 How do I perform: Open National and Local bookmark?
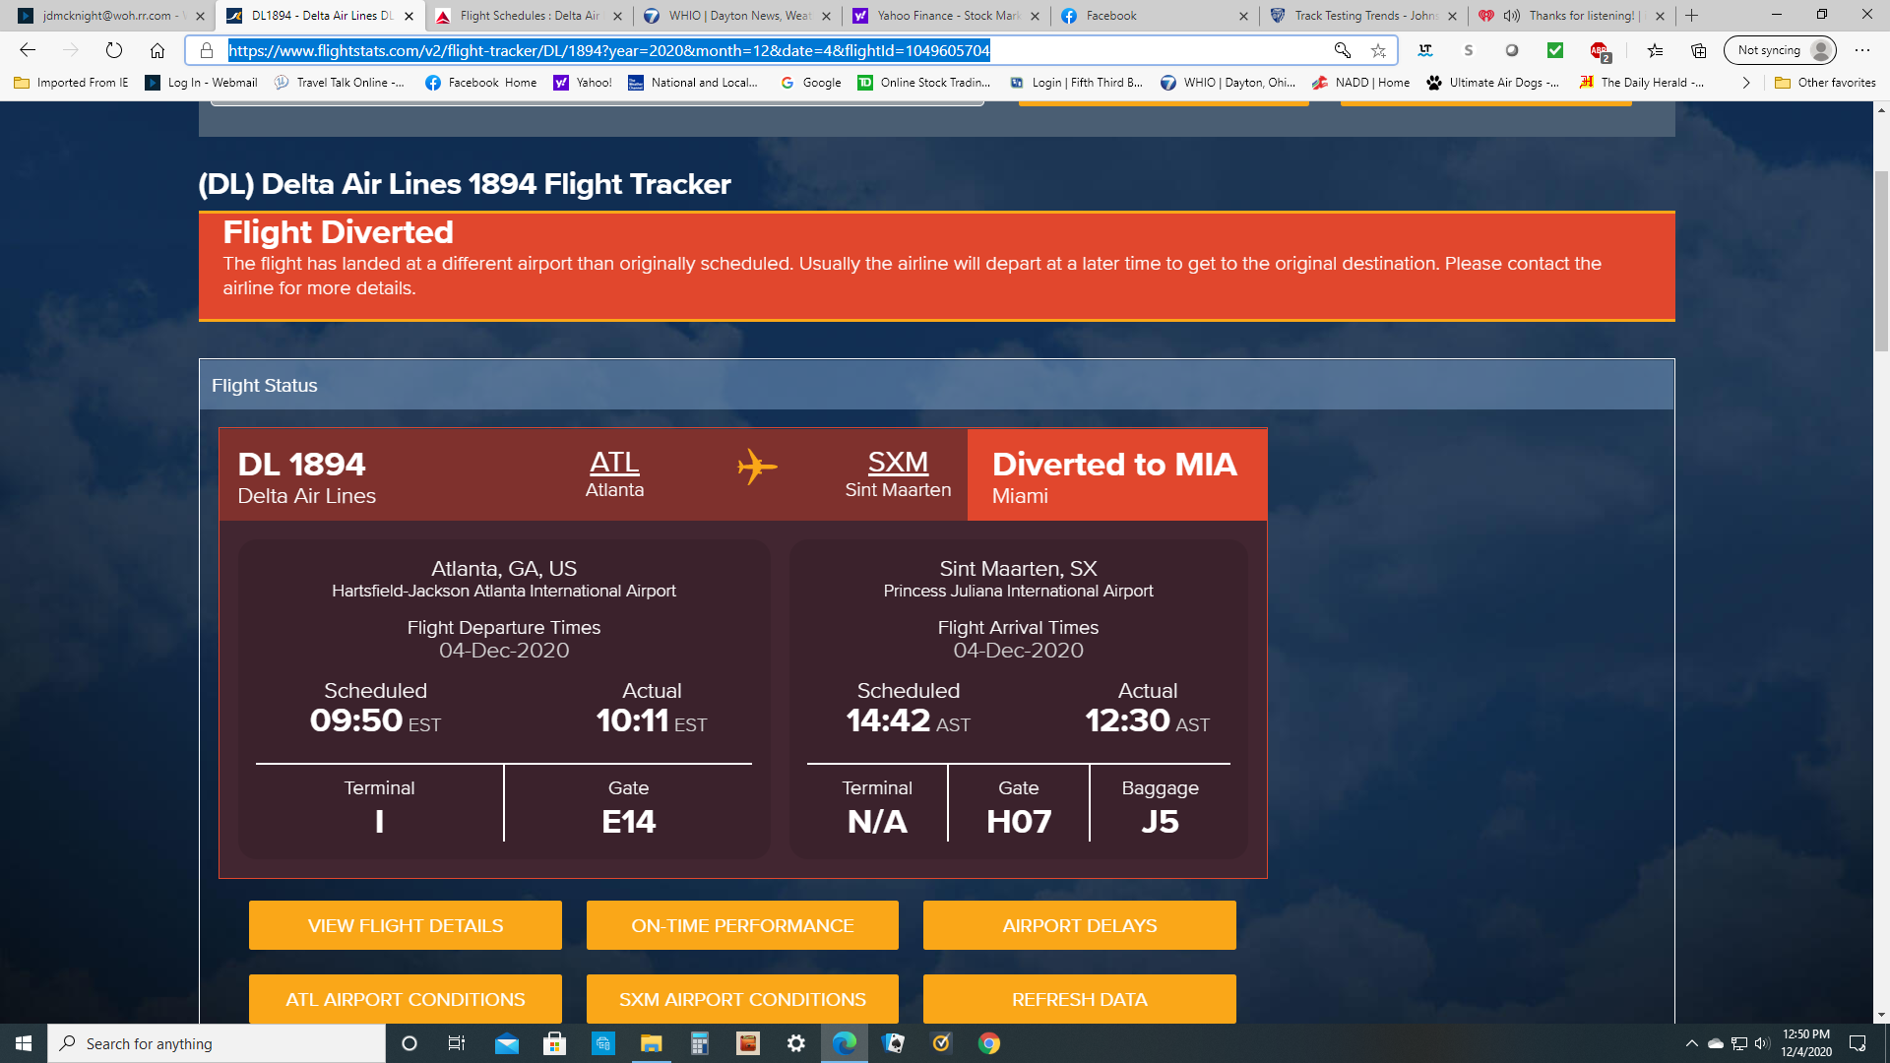(x=693, y=83)
